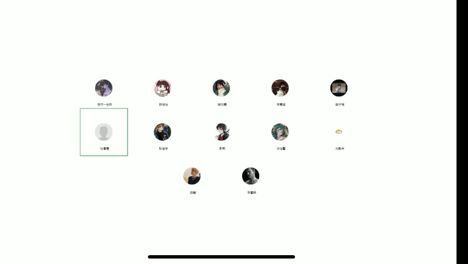Click the name below the teal-haired anime avatar
Image resolution: width=468 pixels, height=264 pixels.
(281, 148)
